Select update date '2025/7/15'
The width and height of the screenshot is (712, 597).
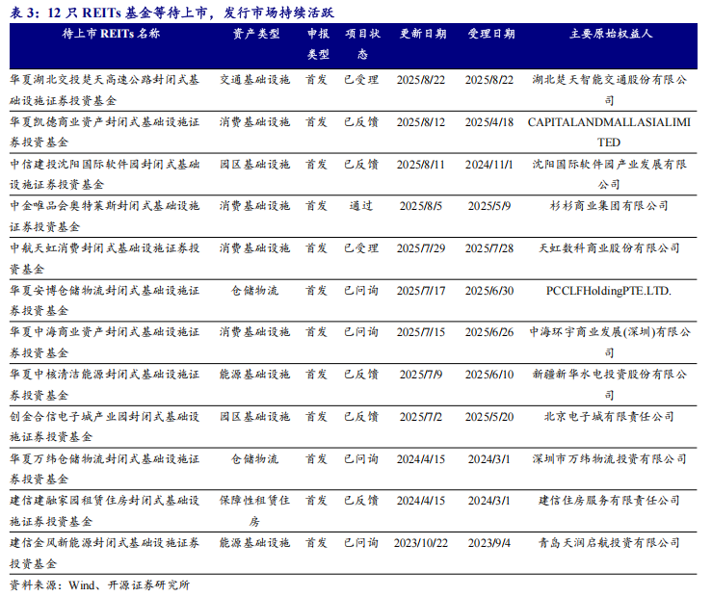point(421,332)
